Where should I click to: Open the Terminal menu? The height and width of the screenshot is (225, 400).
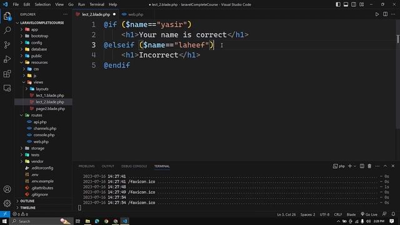tap(97, 4)
